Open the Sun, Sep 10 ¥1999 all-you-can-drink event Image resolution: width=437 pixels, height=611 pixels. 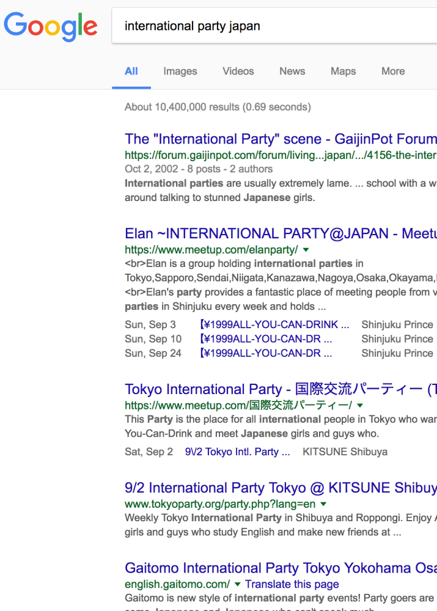coord(266,339)
